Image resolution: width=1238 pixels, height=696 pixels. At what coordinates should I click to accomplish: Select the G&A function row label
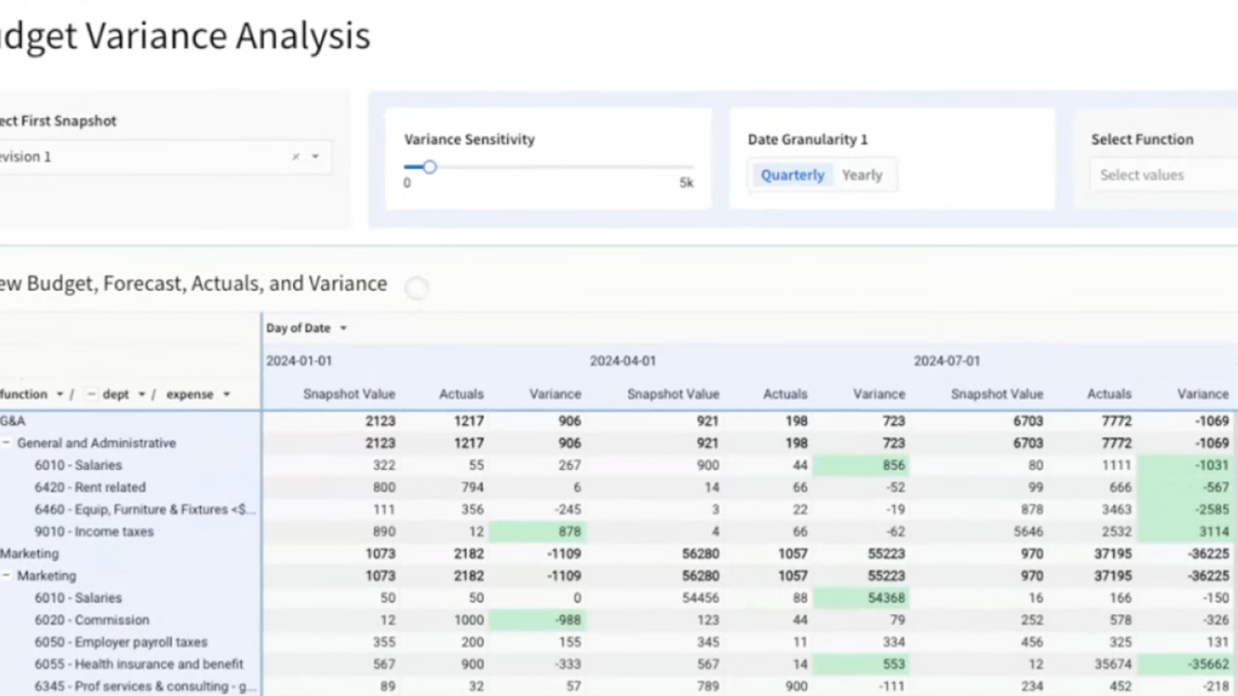(x=13, y=421)
